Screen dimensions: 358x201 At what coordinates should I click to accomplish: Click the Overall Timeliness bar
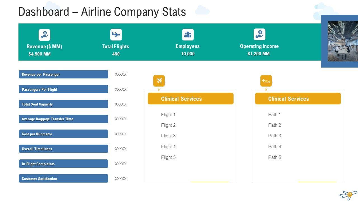pyautogui.click(x=63, y=149)
